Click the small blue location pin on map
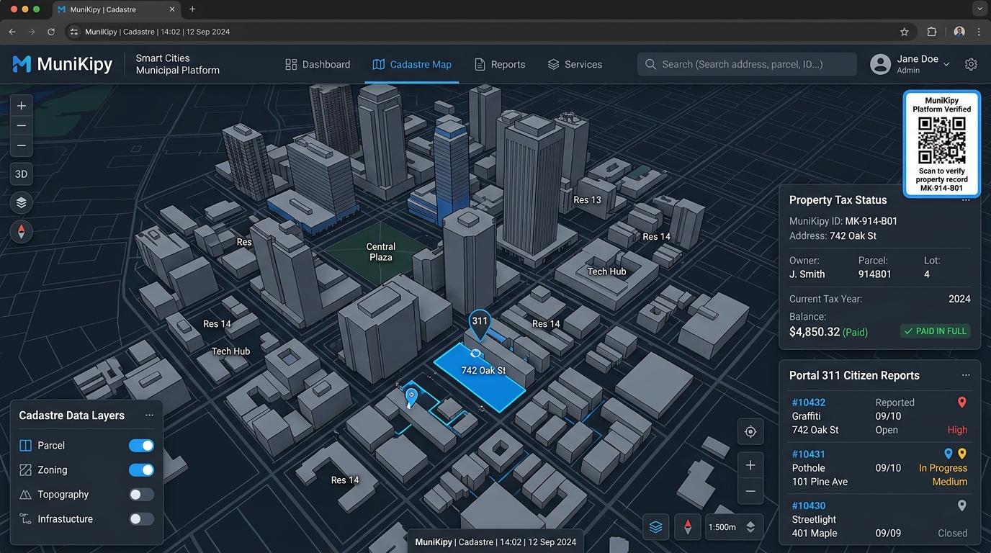 (411, 397)
